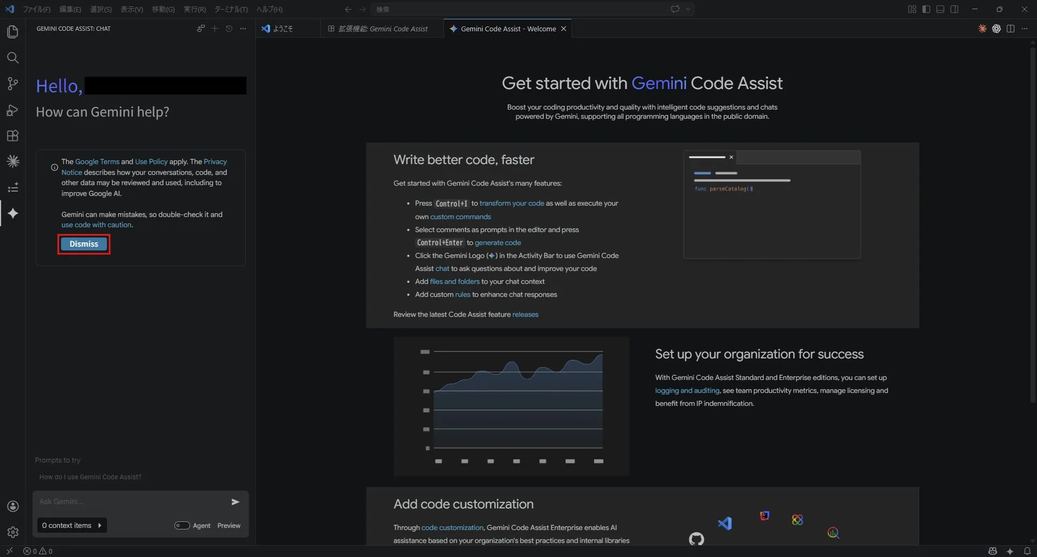The height and width of the screenshot is (557, 1037).
Task: Follow the transform your code link
Action: (511, 203)
